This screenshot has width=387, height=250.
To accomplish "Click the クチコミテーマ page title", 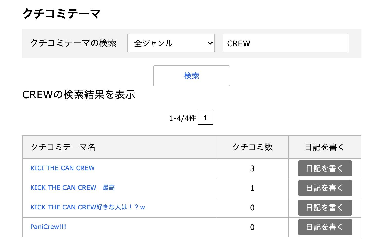I will [61, 13].
